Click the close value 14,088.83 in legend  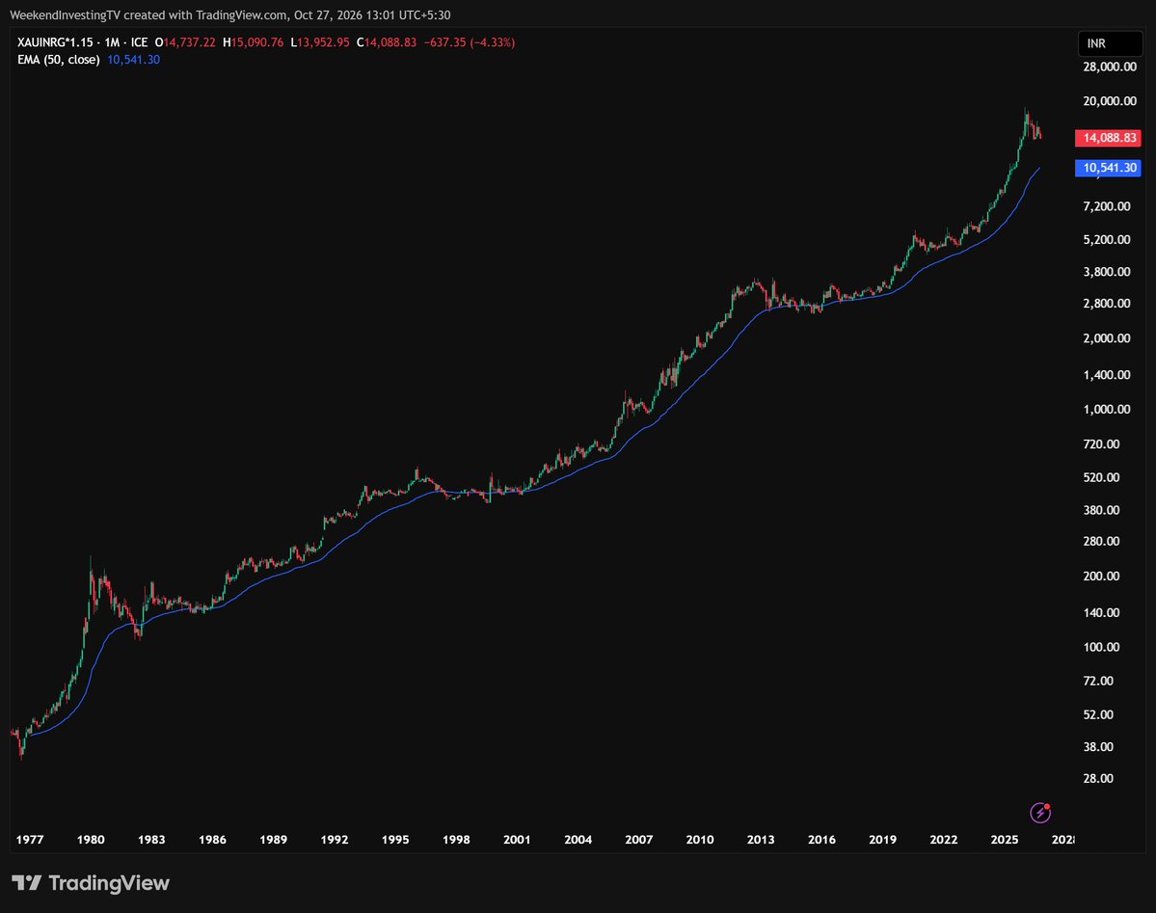click(390, 42)
